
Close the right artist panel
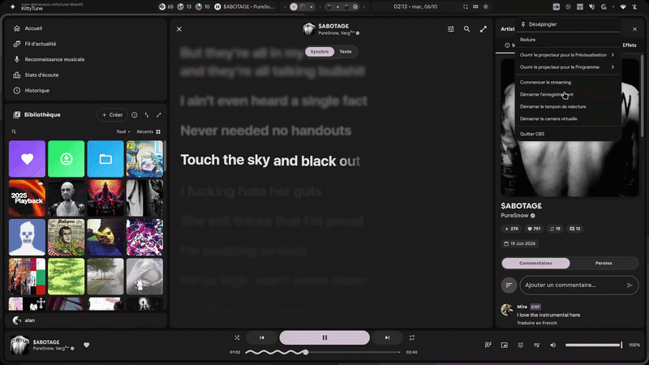[634, 29]
